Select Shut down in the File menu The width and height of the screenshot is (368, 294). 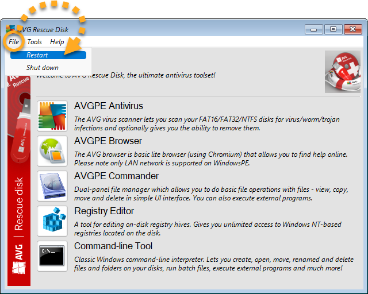(x=42, y=68)
